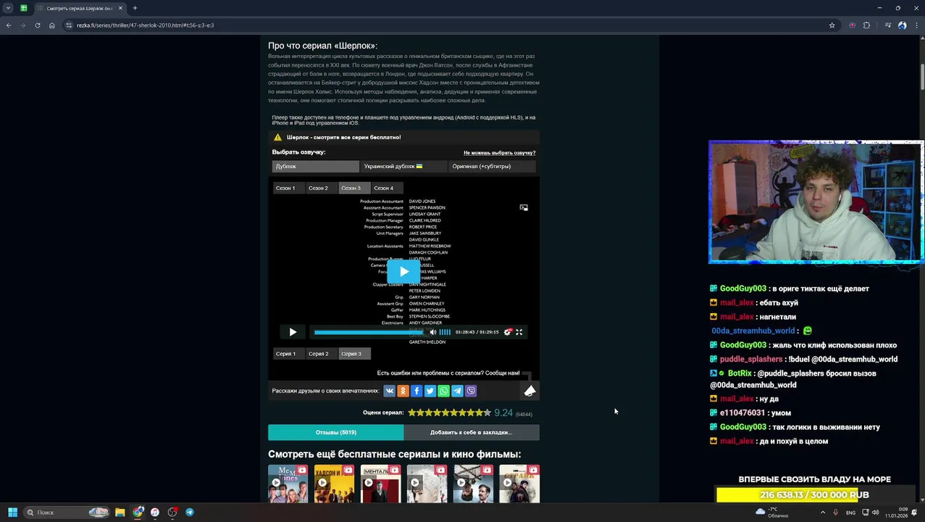The image size is (925, 522).
Task: Open the Windows Start menu
Action: coord(12,512)
